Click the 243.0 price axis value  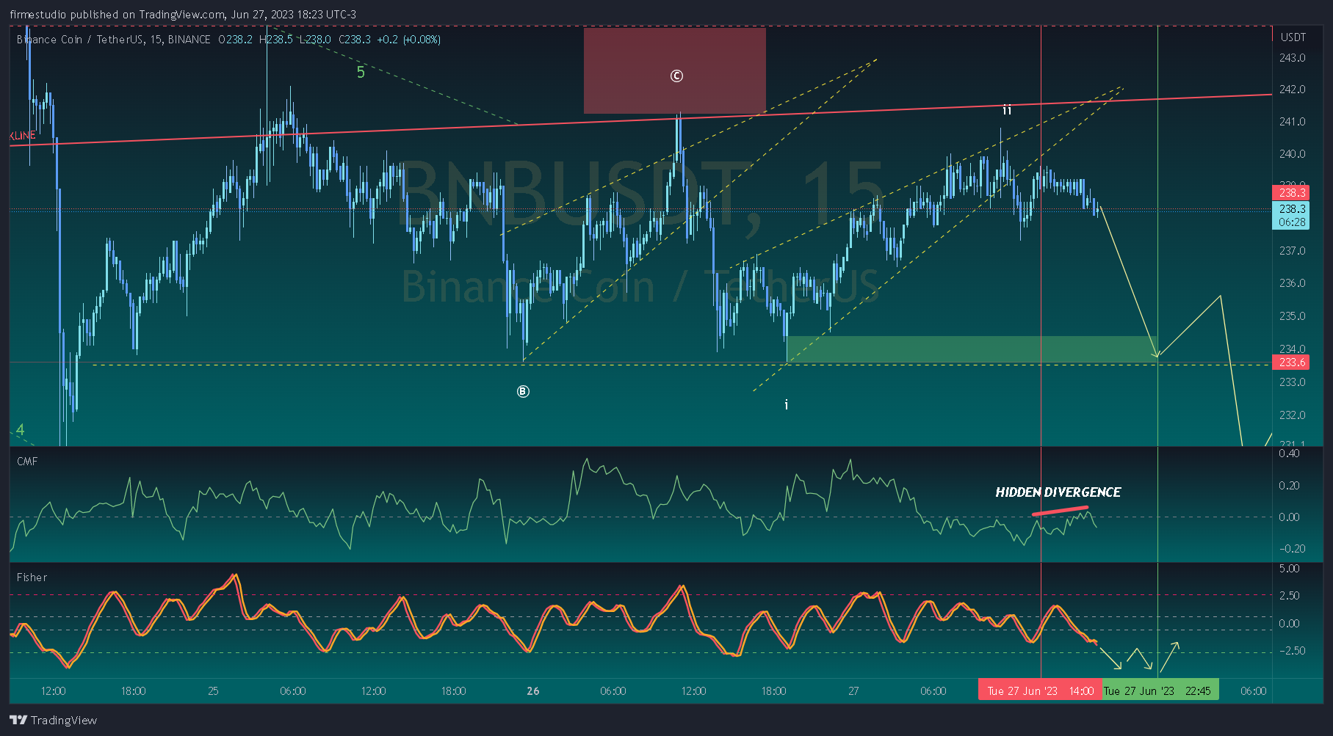pos(1293,58)
